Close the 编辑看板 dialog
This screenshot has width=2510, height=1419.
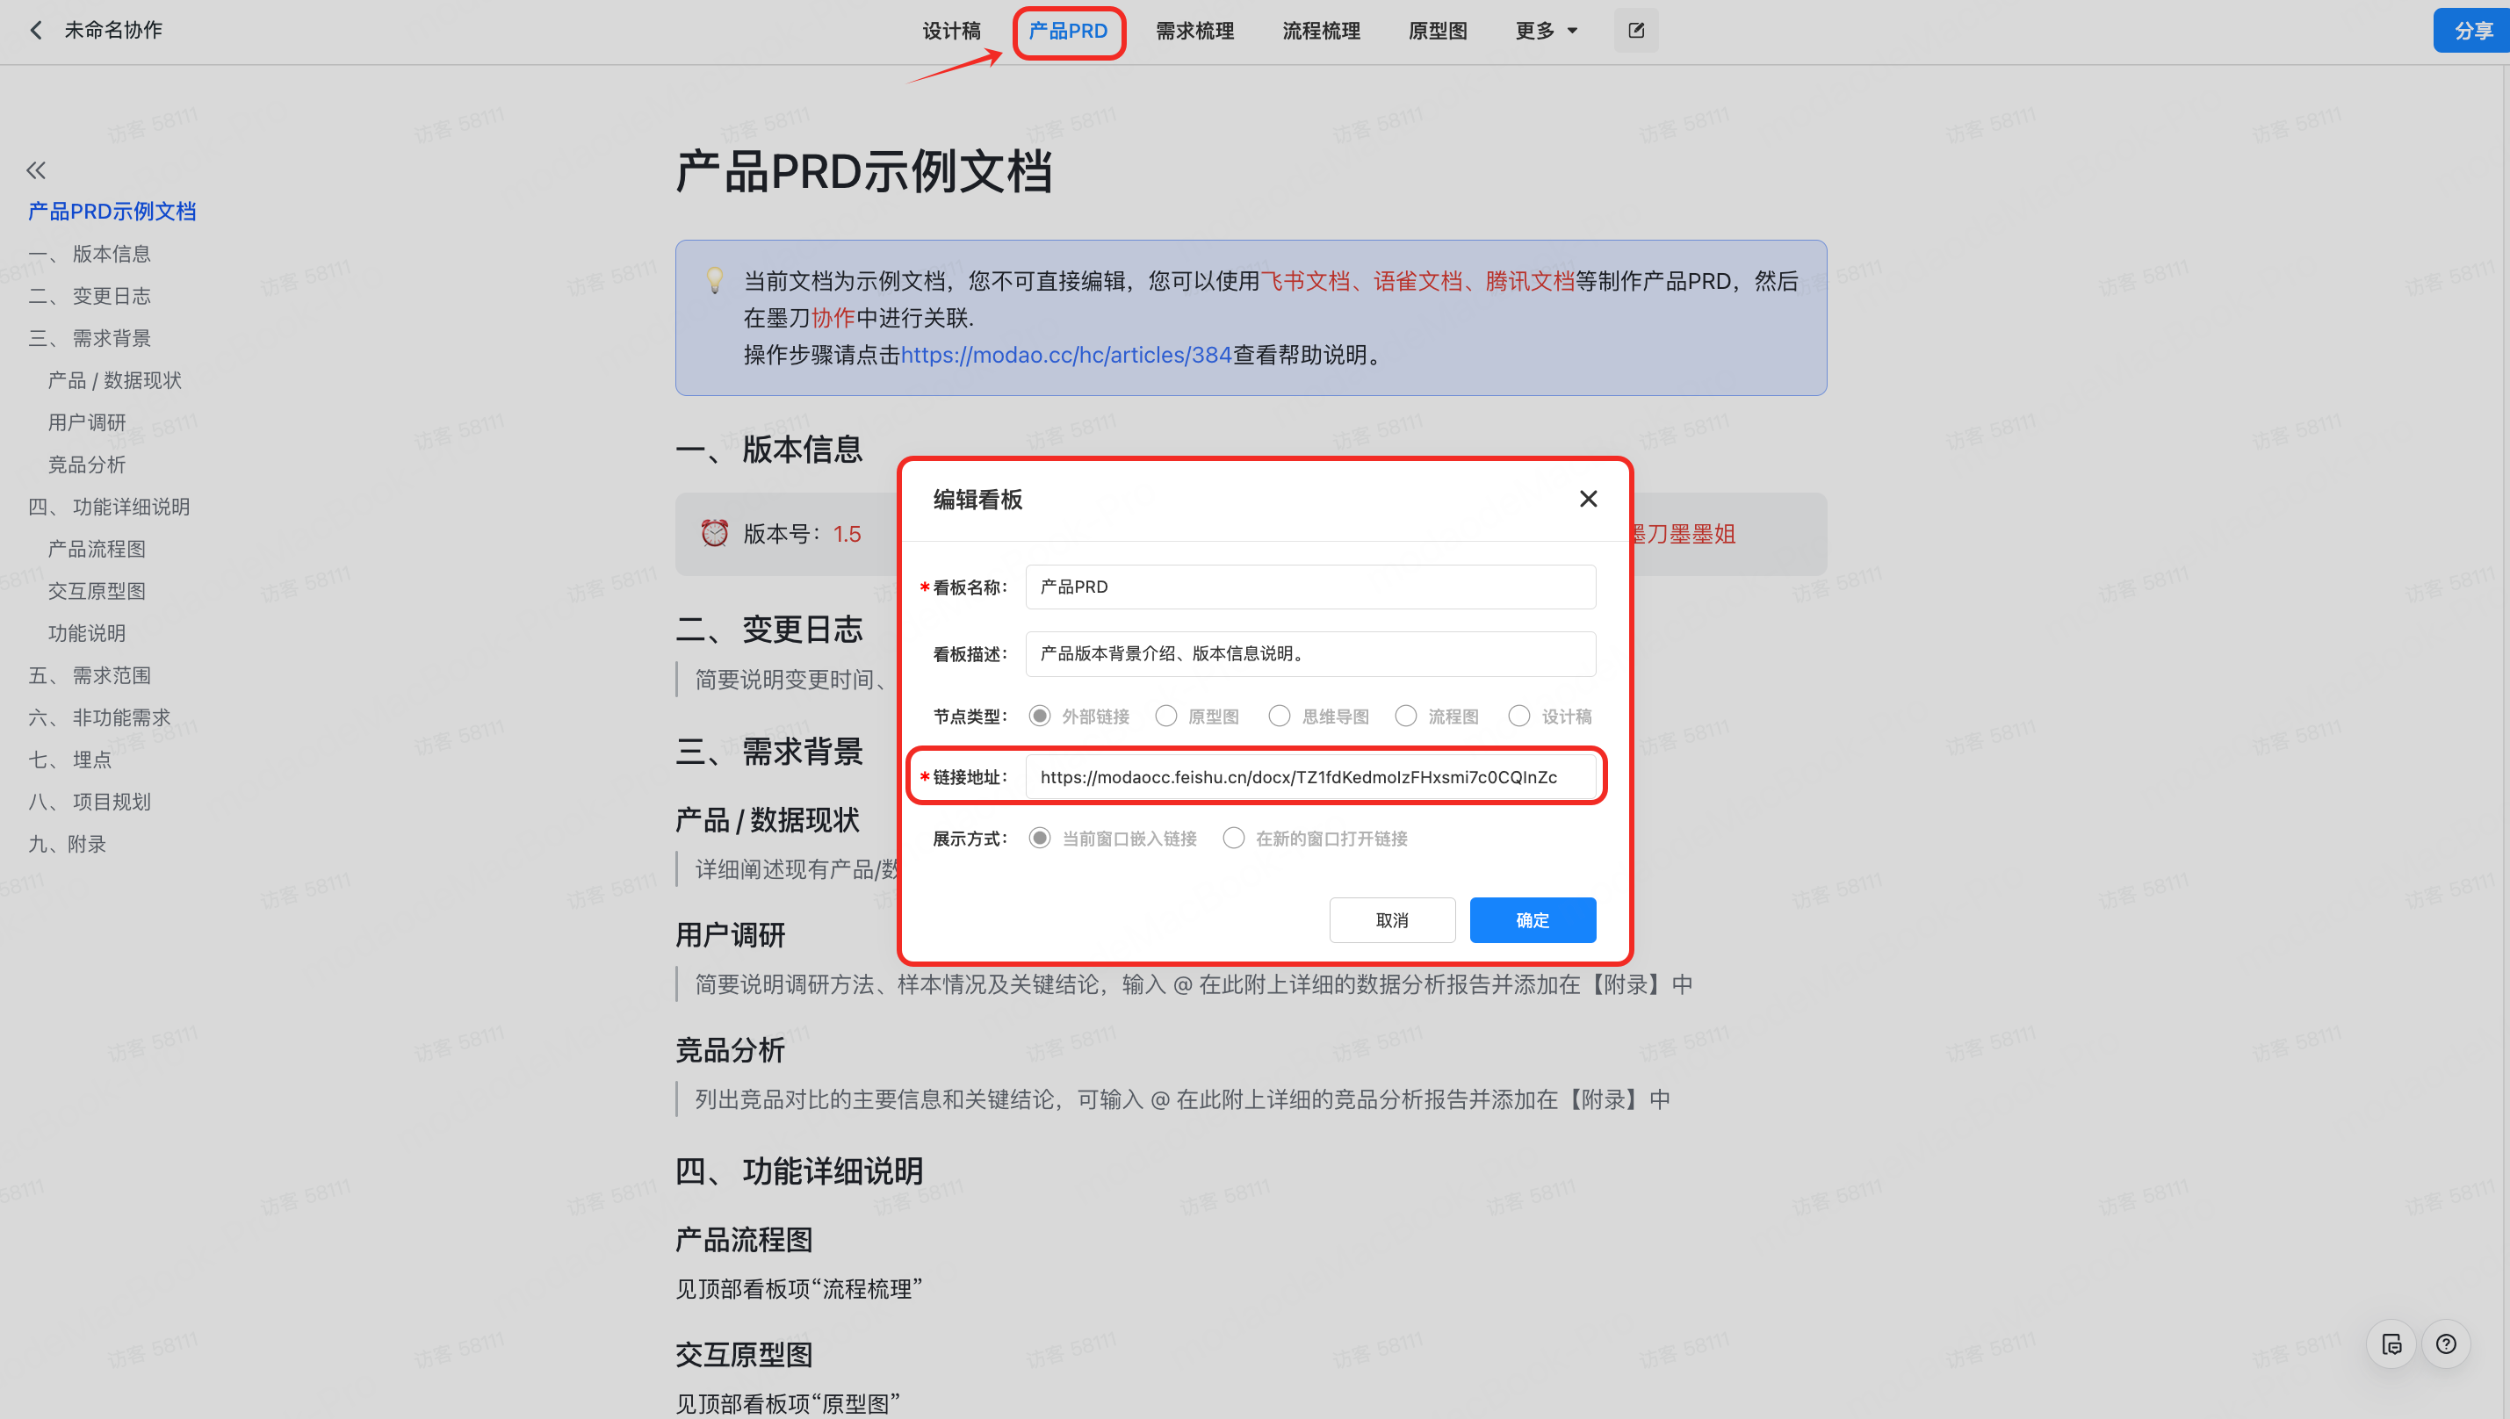[1588, 499]
